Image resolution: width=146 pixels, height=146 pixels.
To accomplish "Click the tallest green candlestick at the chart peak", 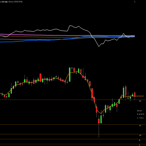I will 69,74.
